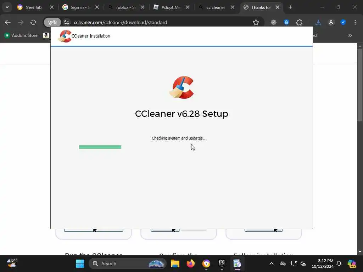Select the Thanks for downloading tab

pyautogui.click(x=261, y=7)
